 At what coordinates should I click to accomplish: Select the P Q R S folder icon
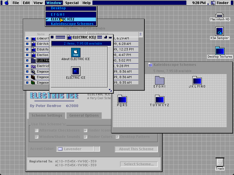click(x=122, y=99)
